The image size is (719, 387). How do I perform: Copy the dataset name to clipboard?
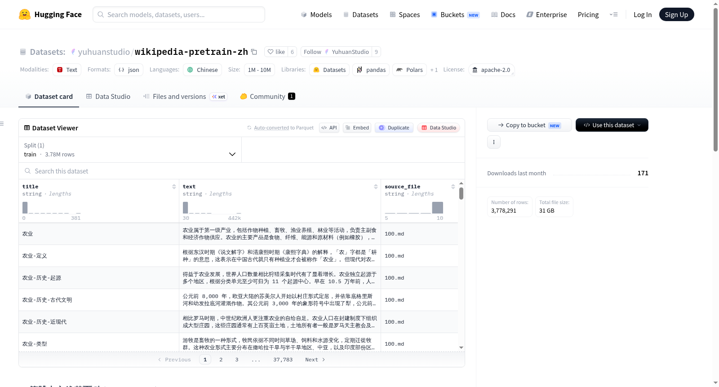(254, 52)
